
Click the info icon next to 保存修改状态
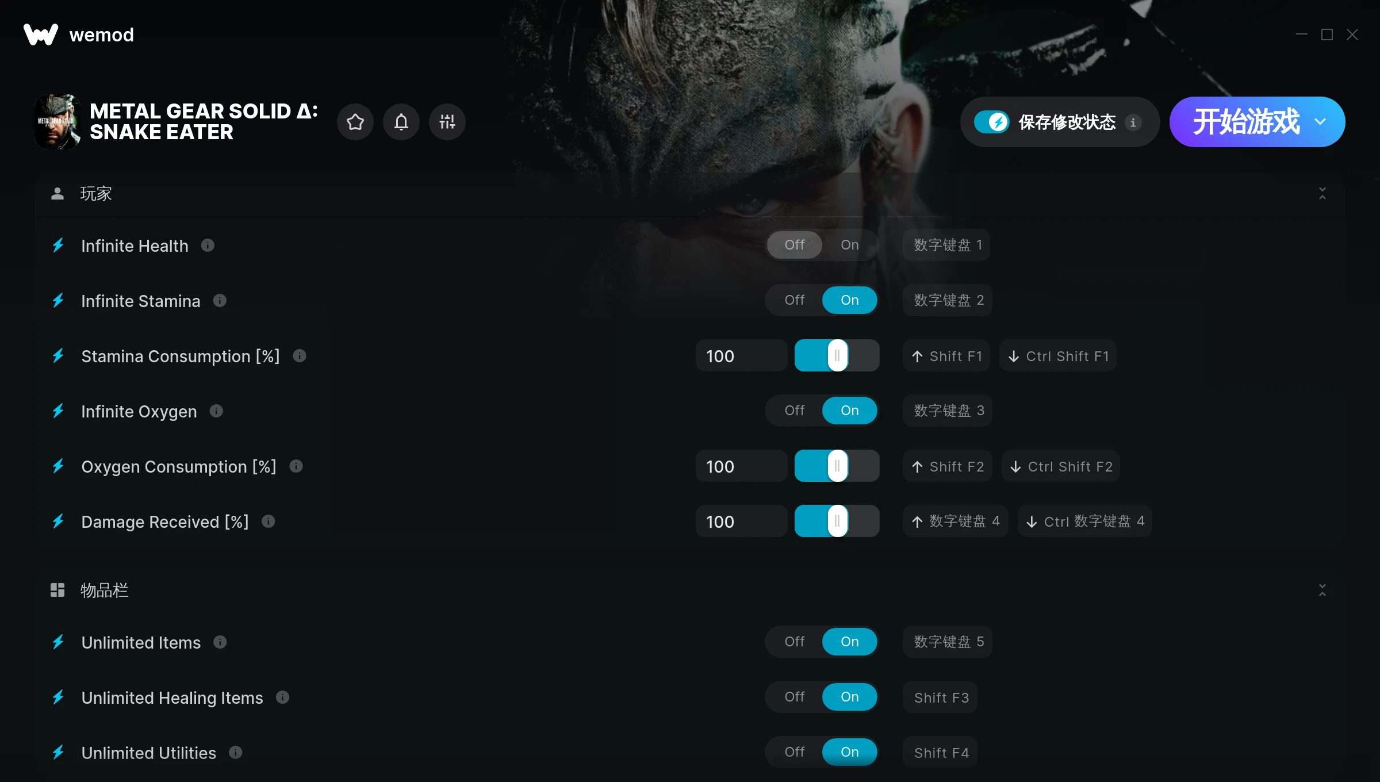[1133, 122]
